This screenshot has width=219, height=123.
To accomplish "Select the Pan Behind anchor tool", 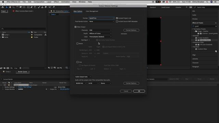I will click(x=24, y=7).
